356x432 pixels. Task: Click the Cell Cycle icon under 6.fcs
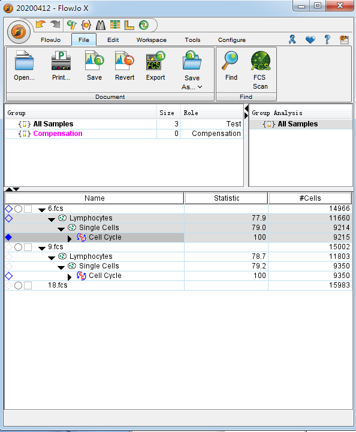tap(82, 237)
